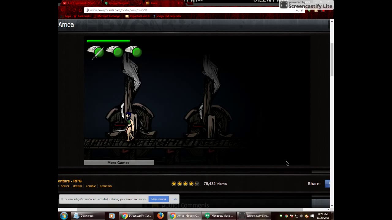Viewport: 392px width, 220px height.
Task: Open the Microsoft Exchange bookmark
Action: click(107, 16)
